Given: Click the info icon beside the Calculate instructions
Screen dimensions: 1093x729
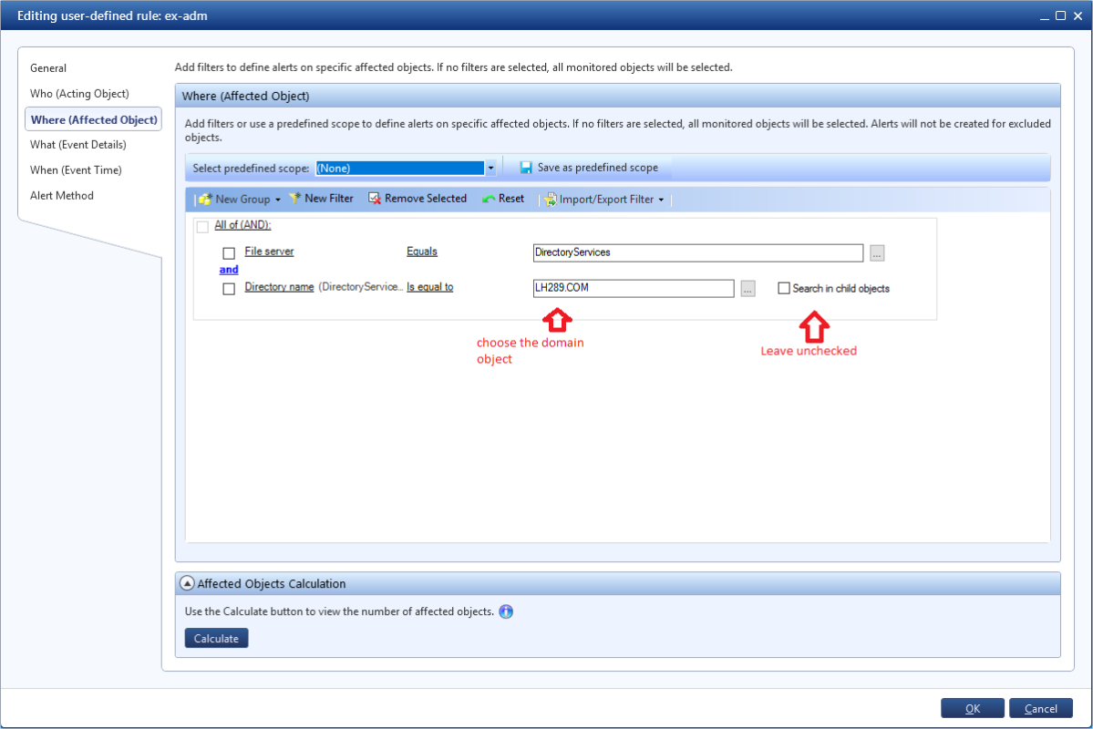Looking at the screenshot, I should tap(506, 611).
